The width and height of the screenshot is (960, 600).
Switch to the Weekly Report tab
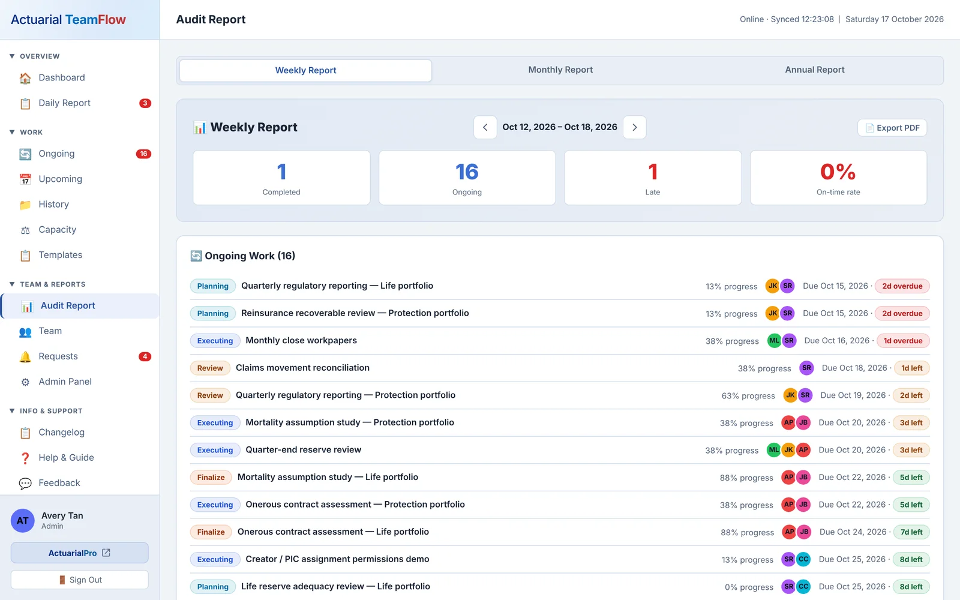[x=305, y=70]
